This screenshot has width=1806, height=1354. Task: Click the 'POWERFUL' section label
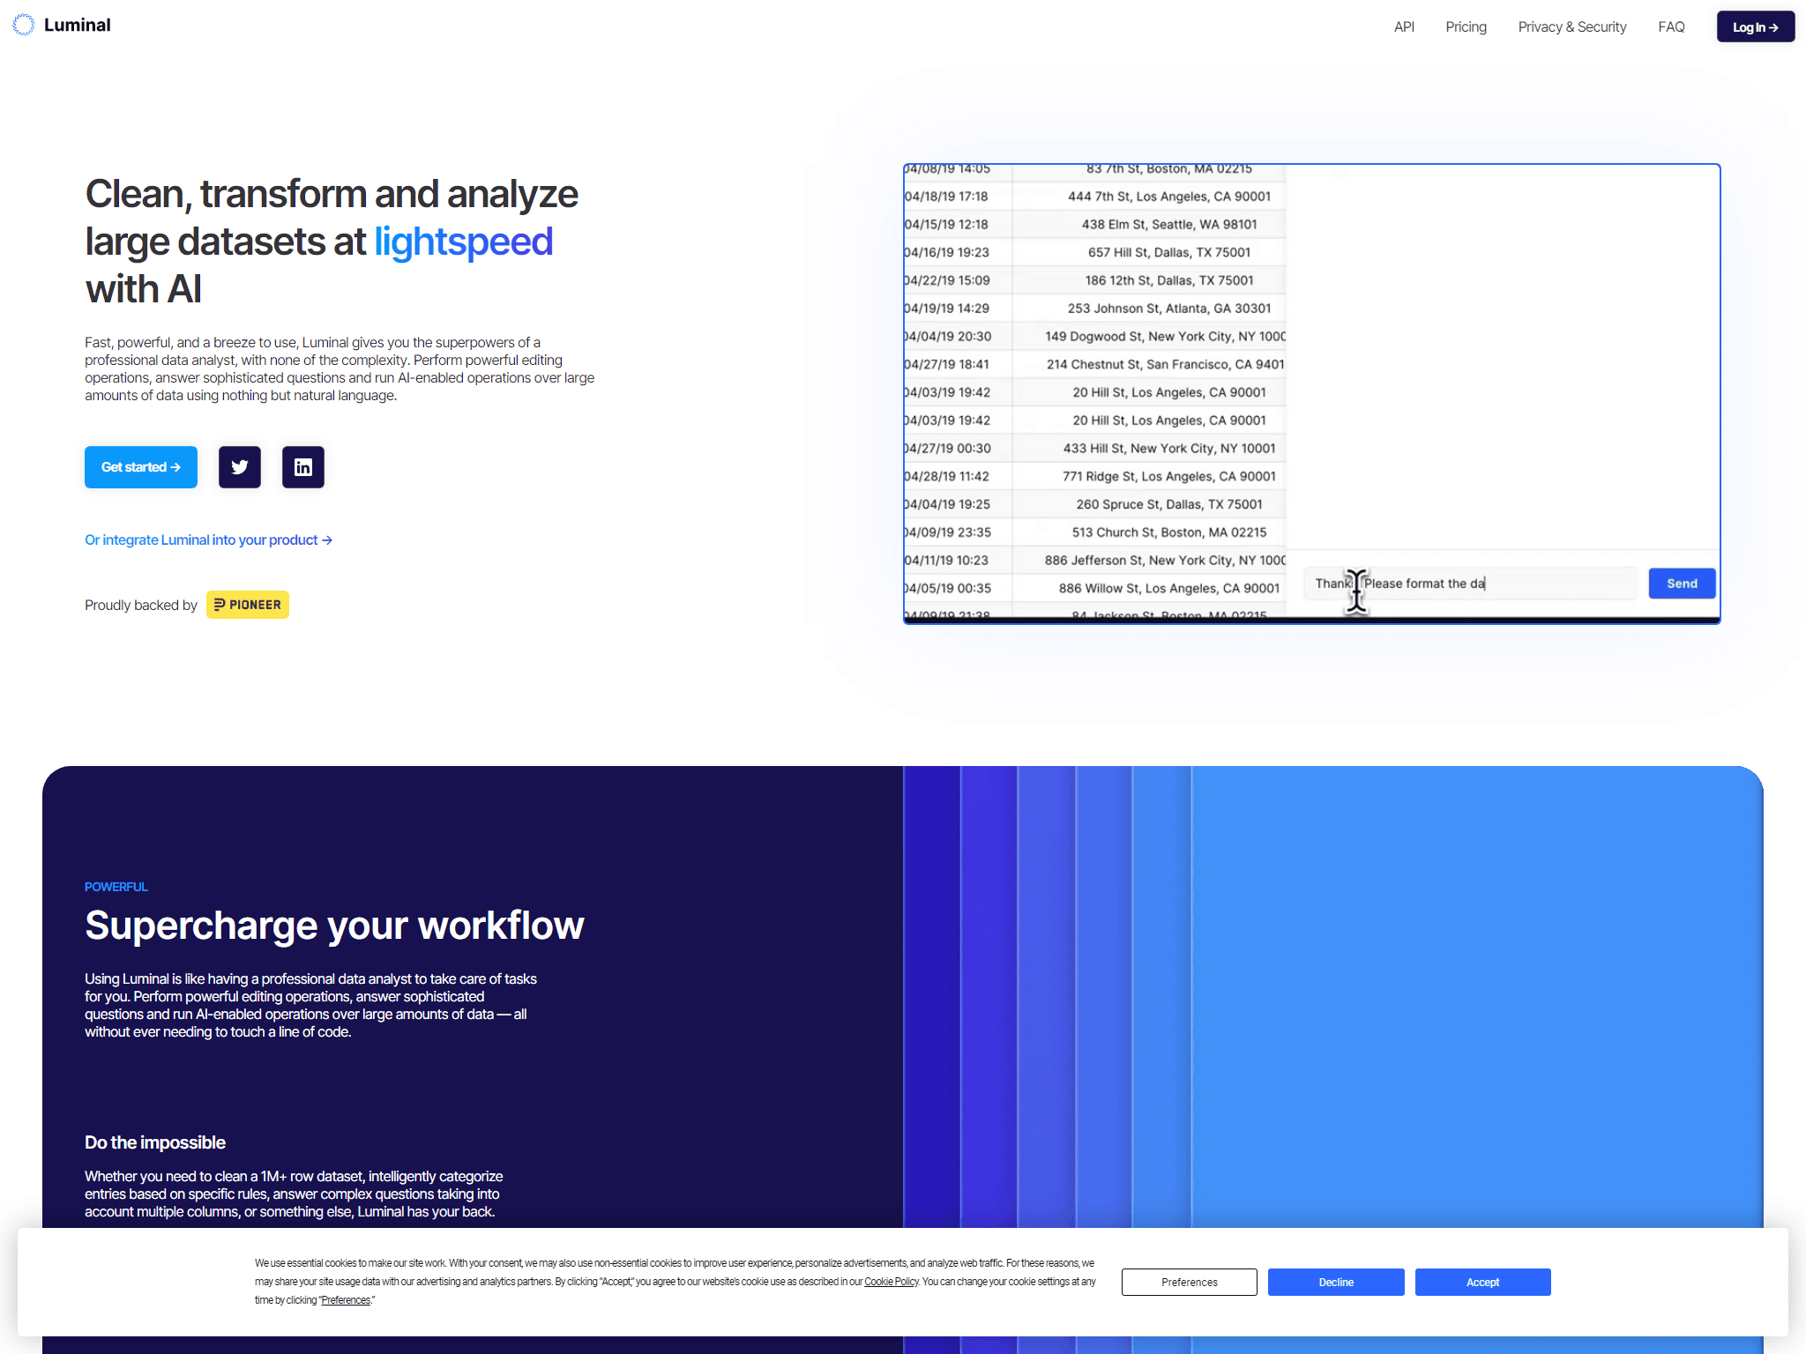(x=116, y=887)
